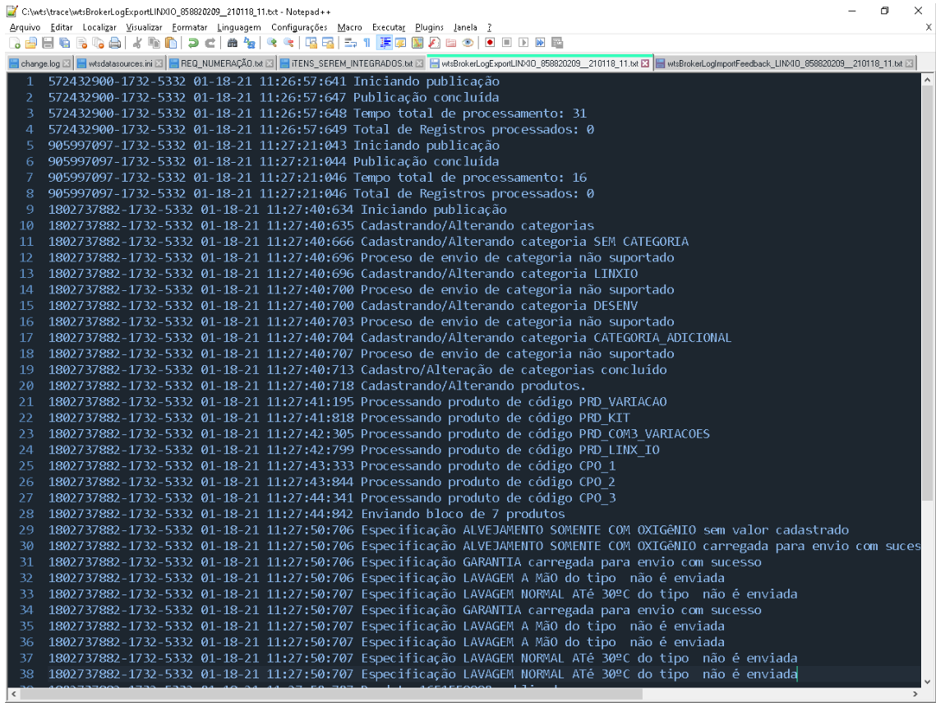Open the Linguagem menu

pyautogui.click(x=239, y=27)
